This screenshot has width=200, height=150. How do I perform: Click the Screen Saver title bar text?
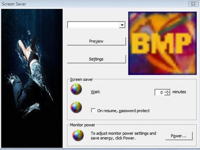(x=14, y=4)
